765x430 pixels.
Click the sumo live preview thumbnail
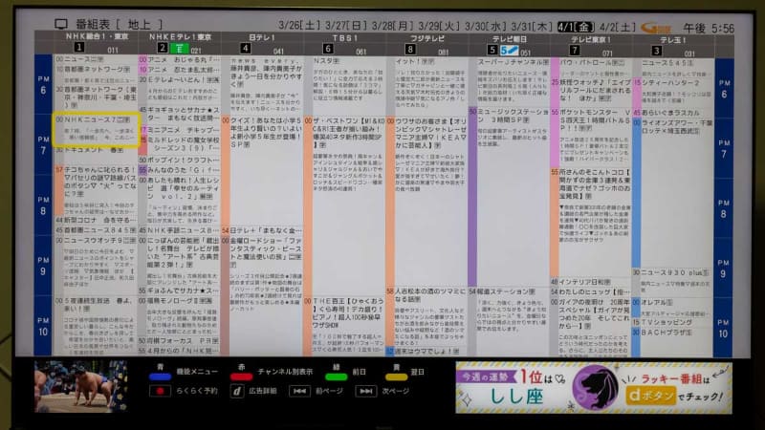pos(80,386)
